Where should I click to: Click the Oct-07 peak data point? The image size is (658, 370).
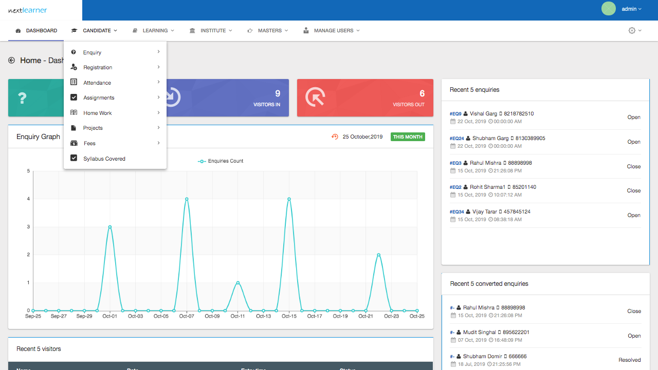tap(187, 199)
